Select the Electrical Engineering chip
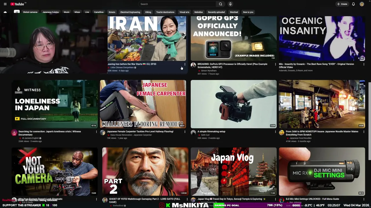 pyautogui.click(x=130, y=12)
